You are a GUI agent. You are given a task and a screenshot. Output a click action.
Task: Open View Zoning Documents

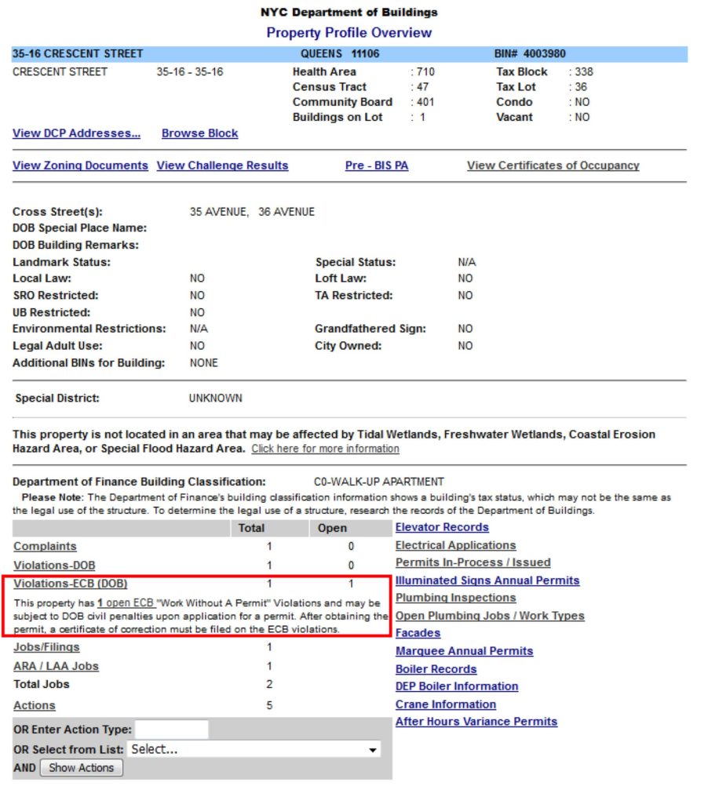80,166
